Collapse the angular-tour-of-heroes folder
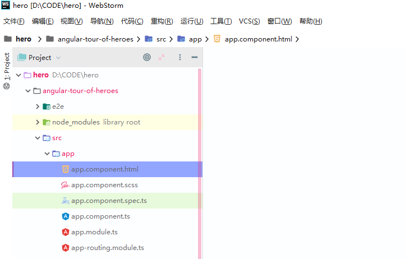Screen dimensions: 406x259 point(28,91)
